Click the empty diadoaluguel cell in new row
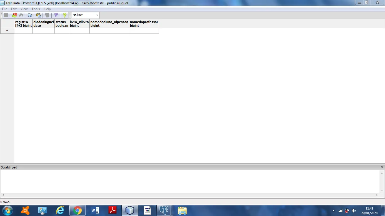 [44, 31]
